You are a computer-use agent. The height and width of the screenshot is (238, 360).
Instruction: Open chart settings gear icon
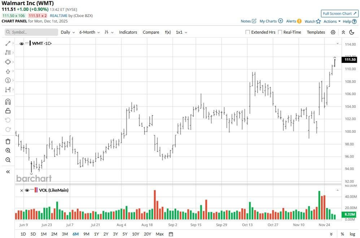coord(333,32)
